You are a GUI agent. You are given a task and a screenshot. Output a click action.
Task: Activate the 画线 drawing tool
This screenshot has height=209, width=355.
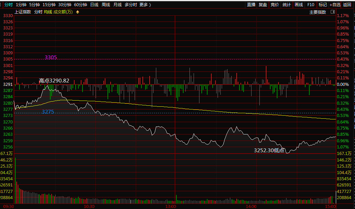click(x=299, y=4)
